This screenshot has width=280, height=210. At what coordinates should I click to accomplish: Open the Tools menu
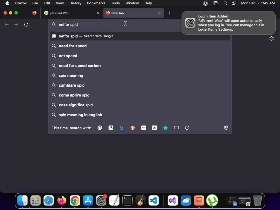coord(116,3)
